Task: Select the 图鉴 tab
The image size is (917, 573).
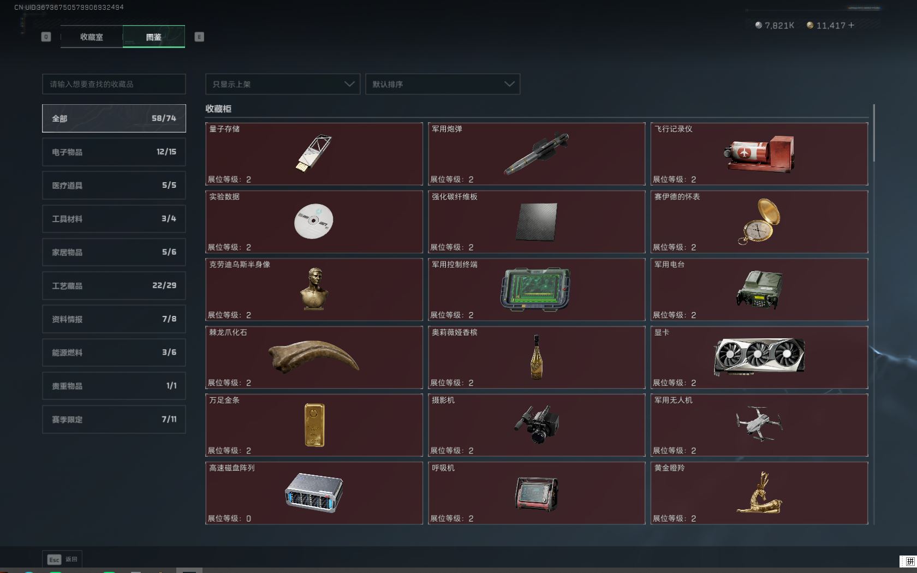Action: (x=153, y=37)
